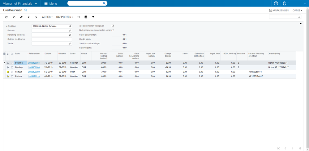309x151 pixels.
Task: Click the pencil edit icon
Action: click(x=21, y=17)
